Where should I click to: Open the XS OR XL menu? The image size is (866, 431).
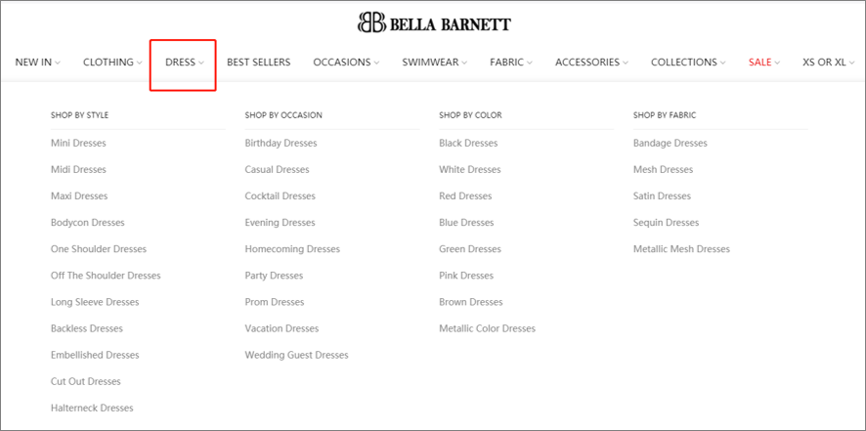coord(829,63)
